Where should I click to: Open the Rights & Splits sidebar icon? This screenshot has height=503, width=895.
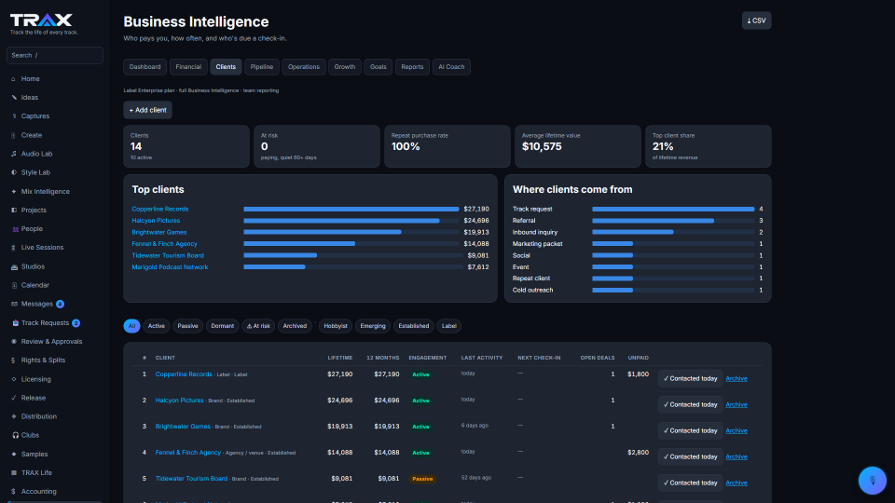[x=14, y=360]
